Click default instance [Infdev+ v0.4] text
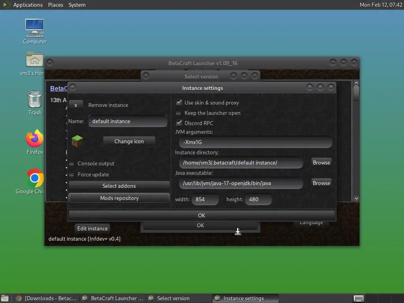 [84, 239]
